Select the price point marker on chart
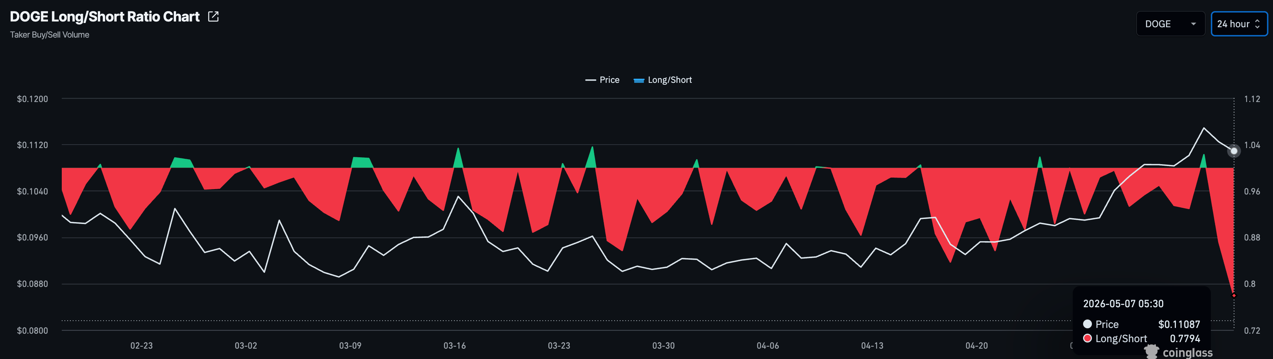Screen dimensions: 1273x359 point(1233,151)
